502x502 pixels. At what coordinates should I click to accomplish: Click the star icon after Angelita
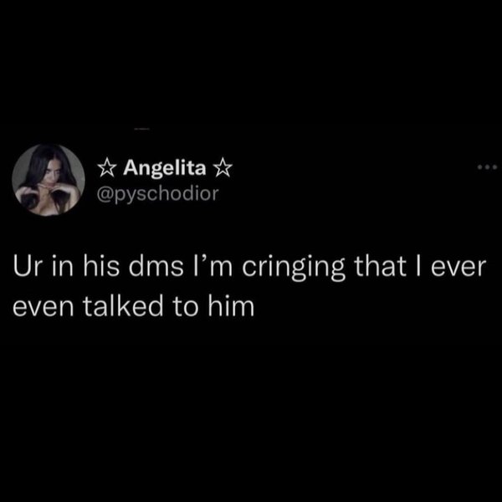223,168
